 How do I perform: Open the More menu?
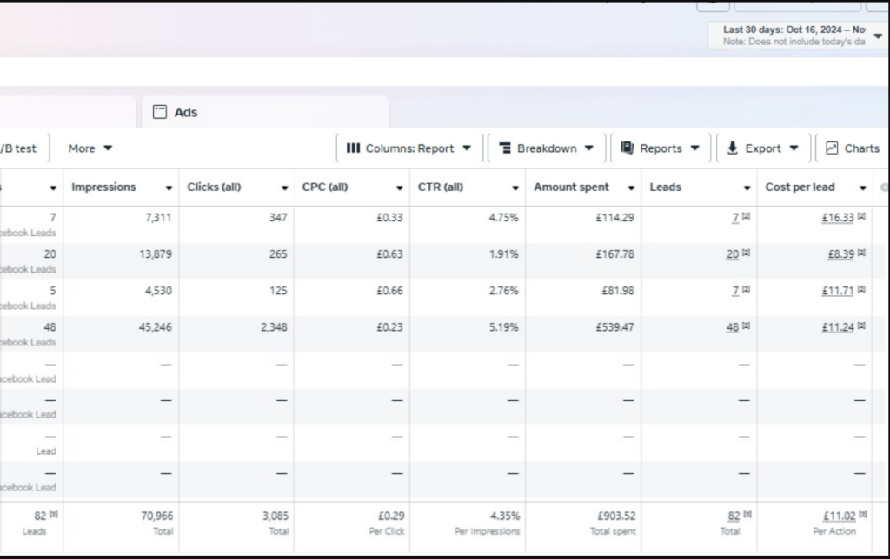pyautogui.click(x=90, y=148)
